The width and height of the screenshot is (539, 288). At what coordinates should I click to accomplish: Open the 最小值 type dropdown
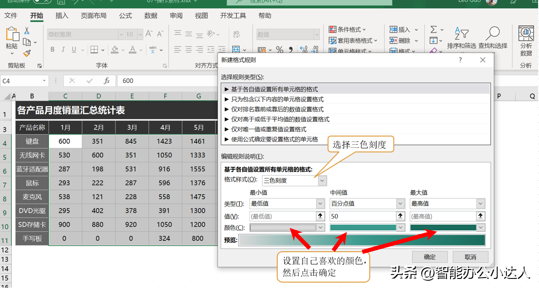320,204
